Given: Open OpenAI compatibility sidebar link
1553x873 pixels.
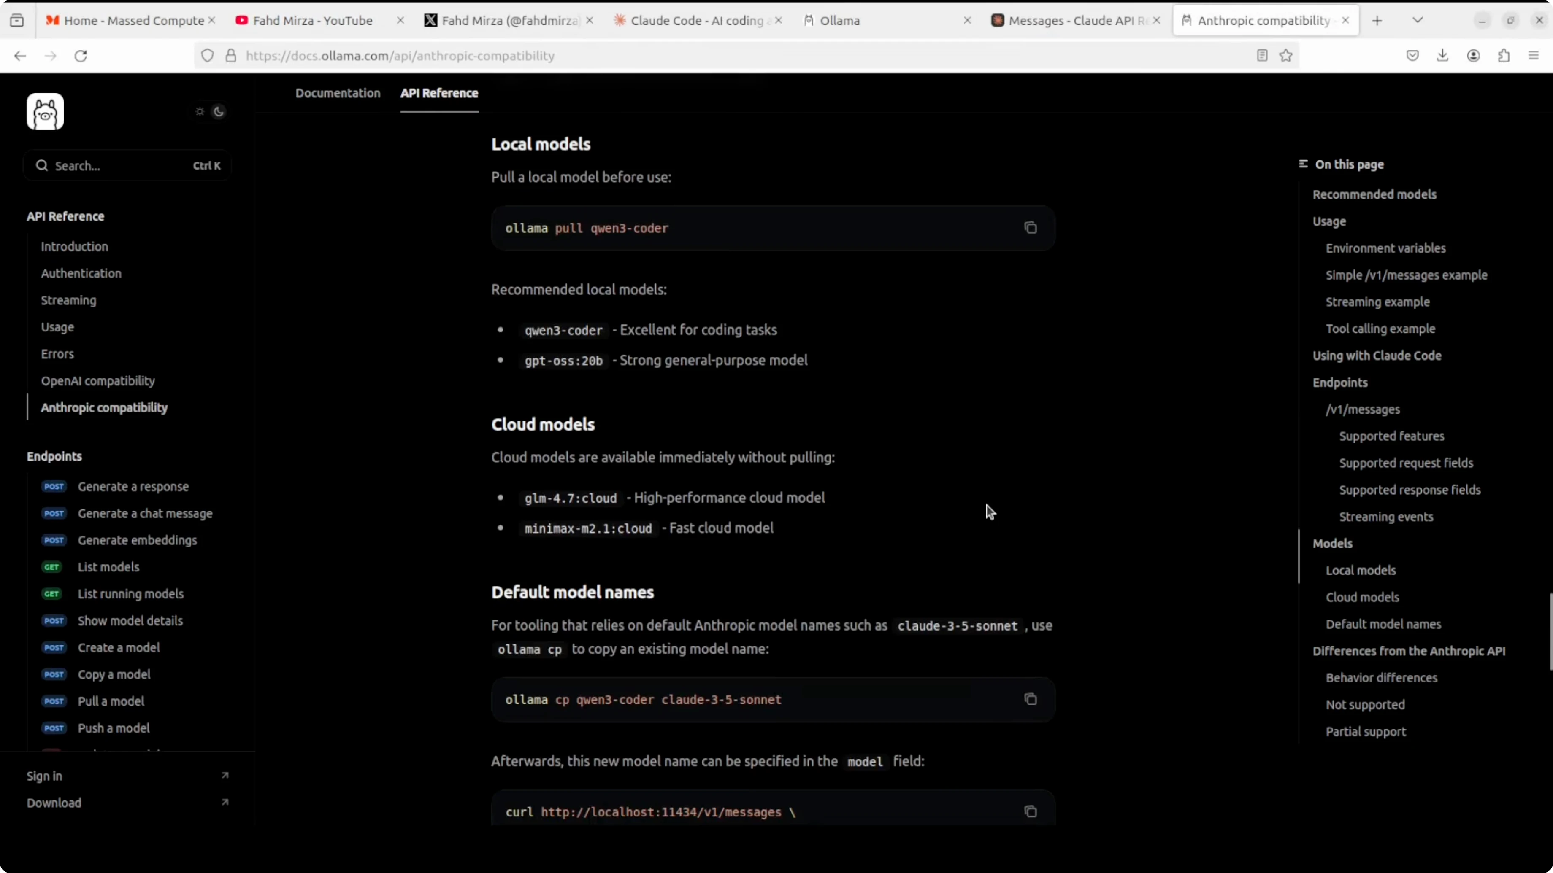Looking at the screenshot, I should click(97, 381).
